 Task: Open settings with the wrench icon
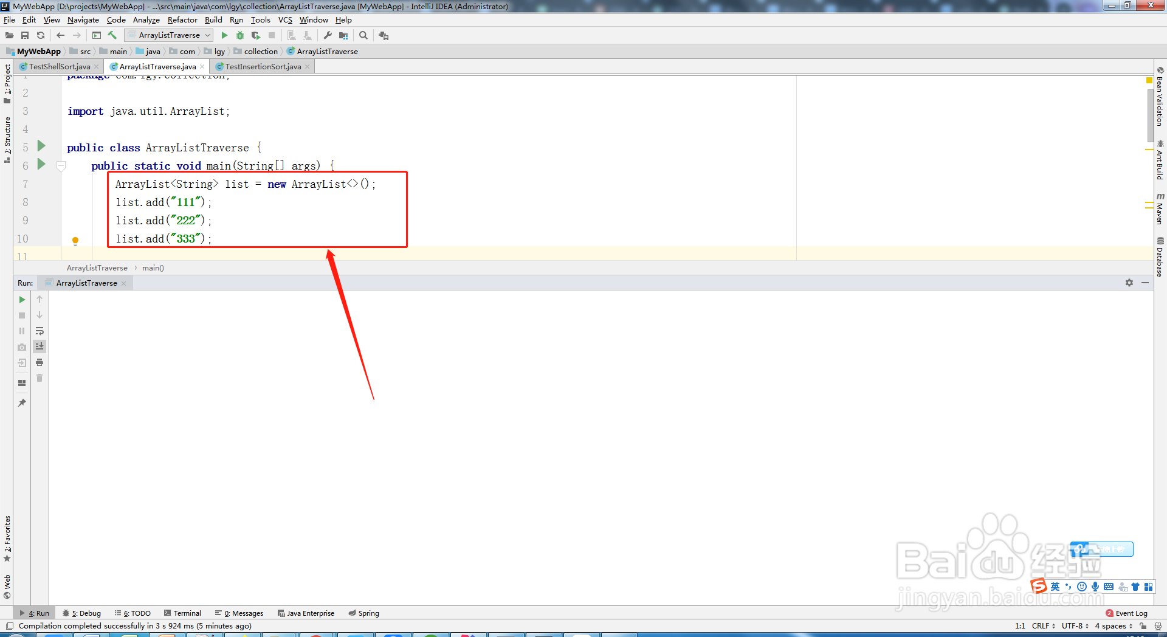click(328, 35)
